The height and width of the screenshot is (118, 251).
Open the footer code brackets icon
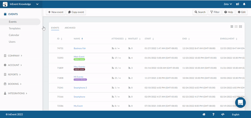[223, 114]
